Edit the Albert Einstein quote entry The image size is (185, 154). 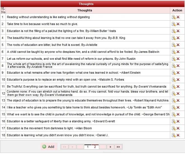pyautogui.click(x=174, y=73)
